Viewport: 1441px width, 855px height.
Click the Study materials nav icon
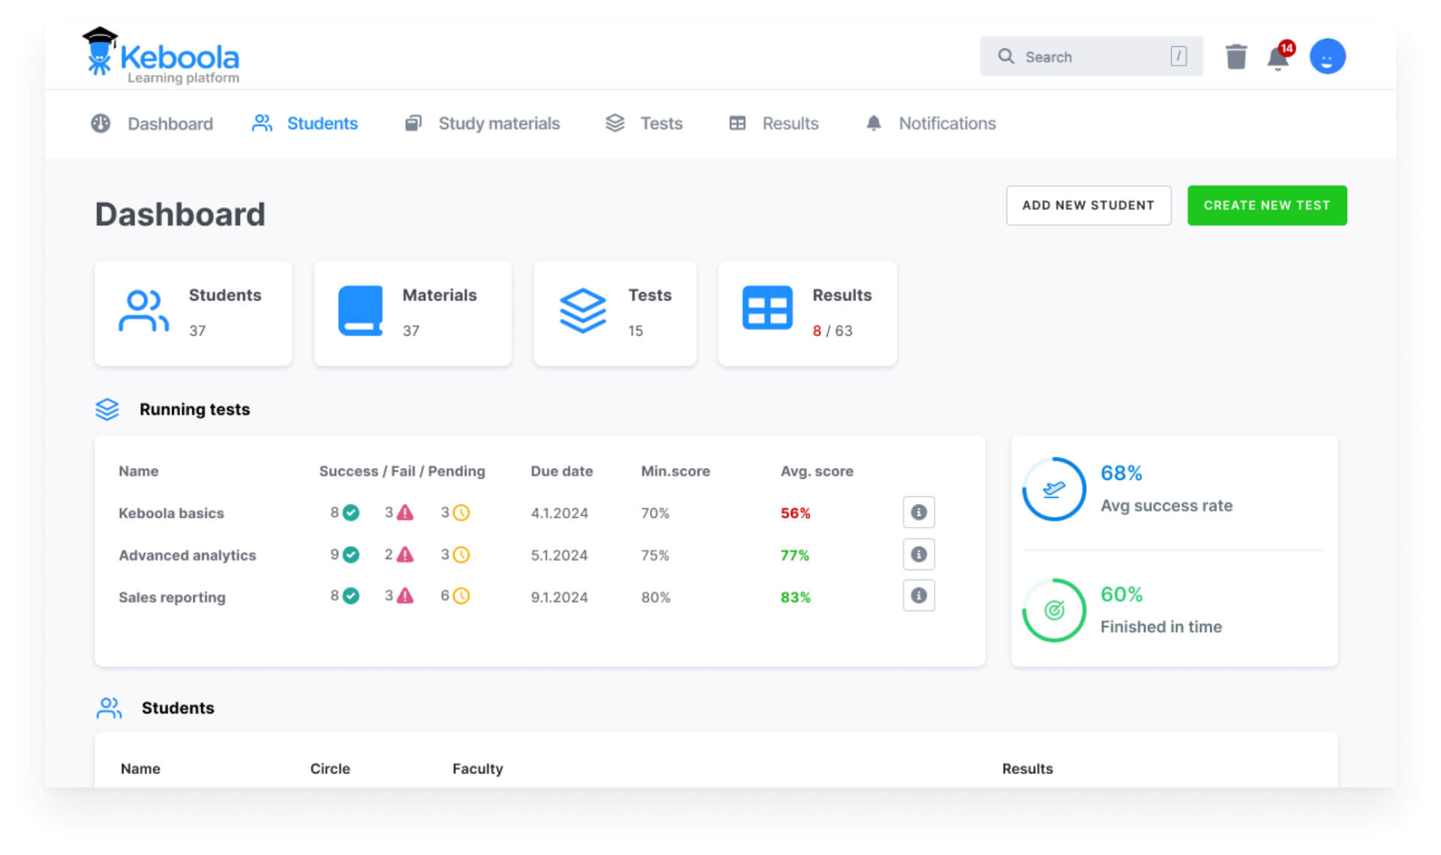pyautogui.click(x=413, y=123)
